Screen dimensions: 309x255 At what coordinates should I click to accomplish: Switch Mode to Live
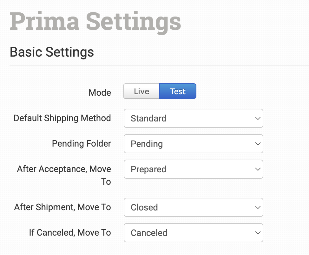(141, 91)
